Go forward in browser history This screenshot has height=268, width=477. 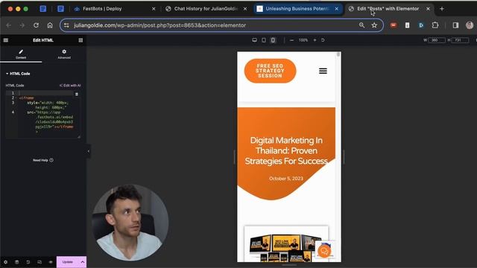[22, 25]
